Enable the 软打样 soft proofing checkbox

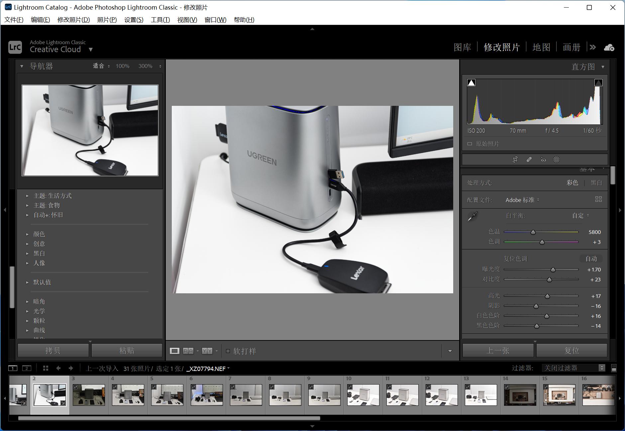(228, 351)
